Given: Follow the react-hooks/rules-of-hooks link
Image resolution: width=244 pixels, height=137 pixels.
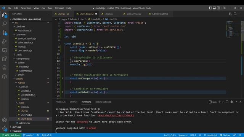Looking at the screenshot, I should coord(116,115).
